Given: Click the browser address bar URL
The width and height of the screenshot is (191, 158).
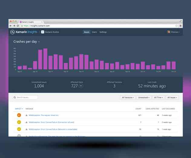Looking at the screenshot, I should click(37, 26).
